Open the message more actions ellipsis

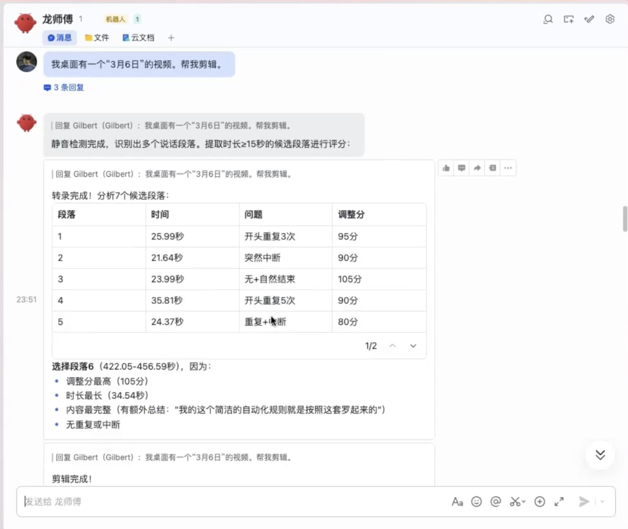click(508, 168)
